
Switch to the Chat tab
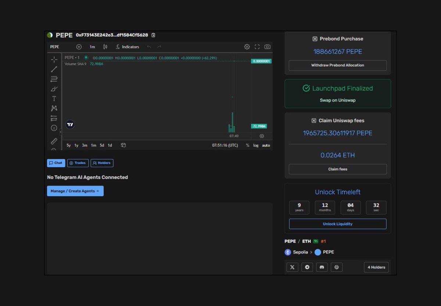click(56, 163)
